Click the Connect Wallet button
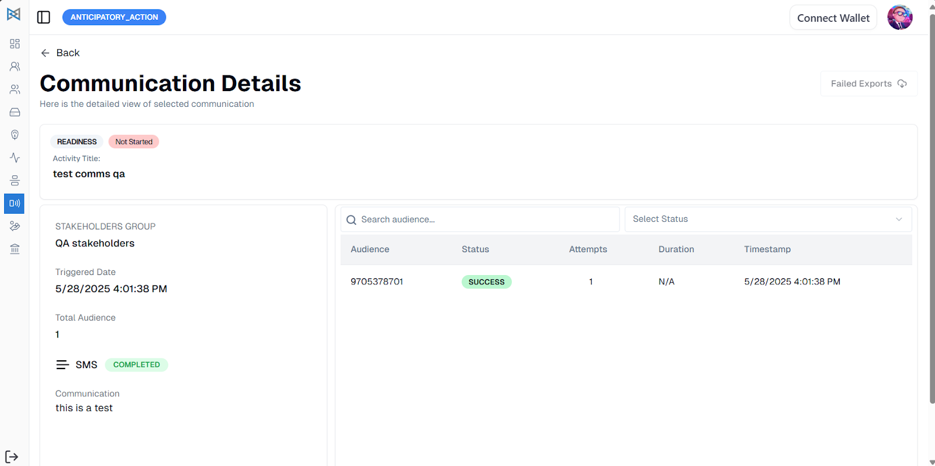 [833, 18]
